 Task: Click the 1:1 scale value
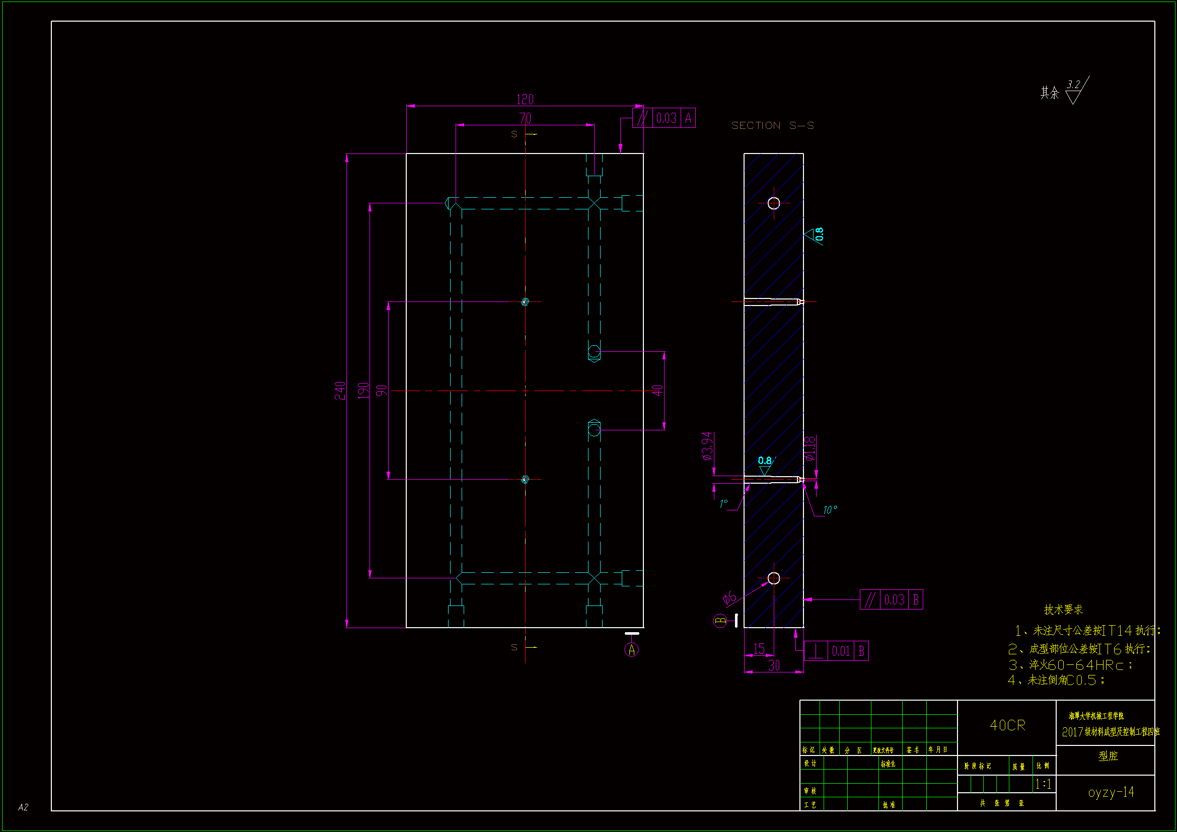(1043, 784)
